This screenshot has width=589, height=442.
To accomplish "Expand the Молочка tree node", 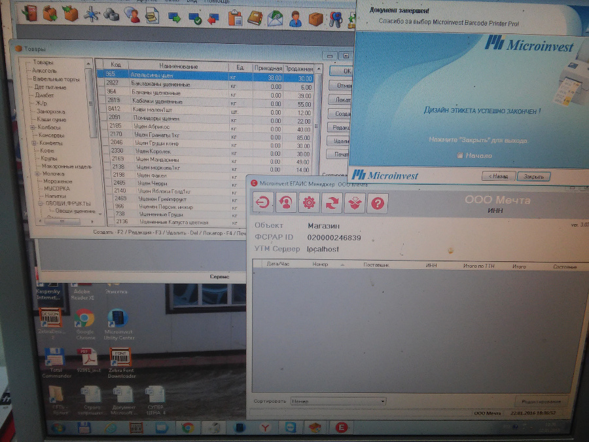I will pos(37,174).
